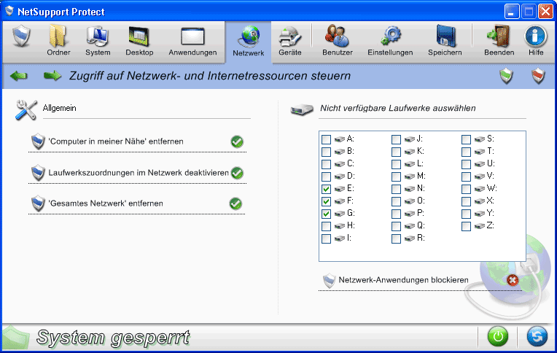The height and width of the screenshot is (353, 557).
Task: Open the Benutzer section
Action: [337, 40]
